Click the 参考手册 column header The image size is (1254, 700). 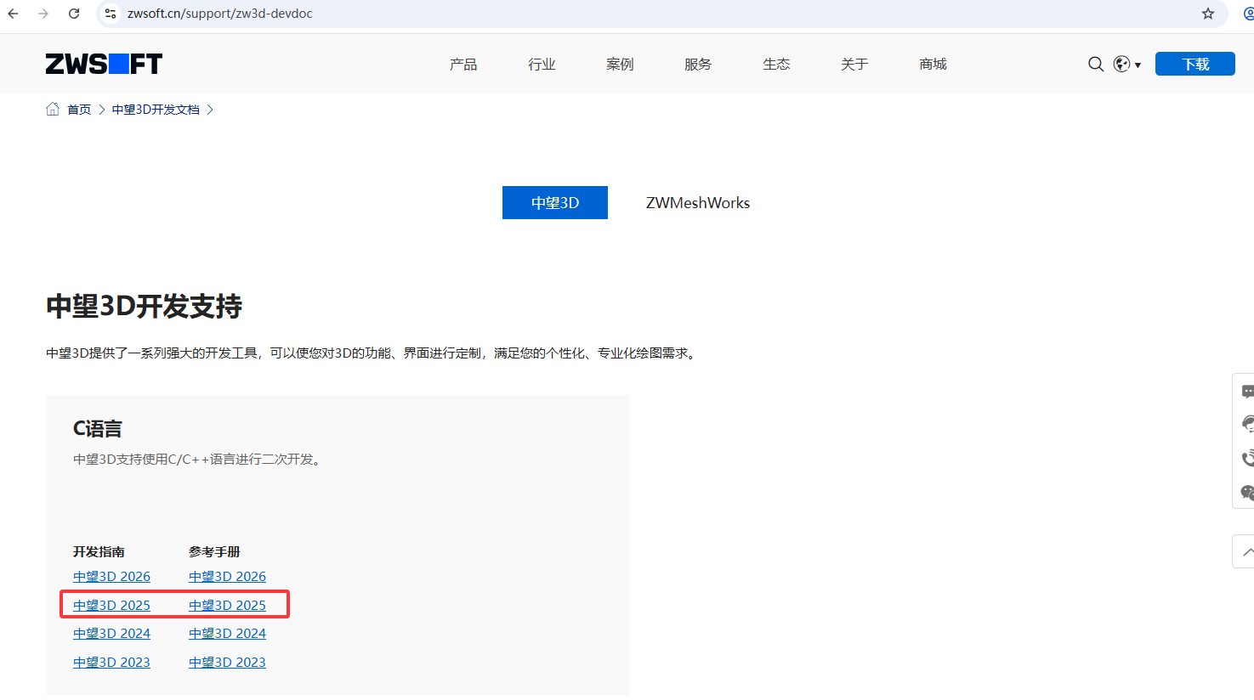214,552
